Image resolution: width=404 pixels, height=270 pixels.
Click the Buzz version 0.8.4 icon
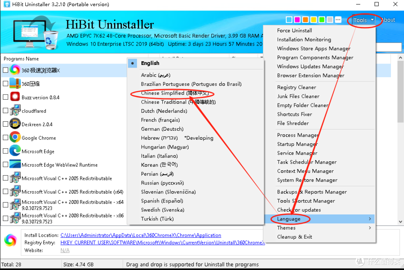[x=15, y=97]
